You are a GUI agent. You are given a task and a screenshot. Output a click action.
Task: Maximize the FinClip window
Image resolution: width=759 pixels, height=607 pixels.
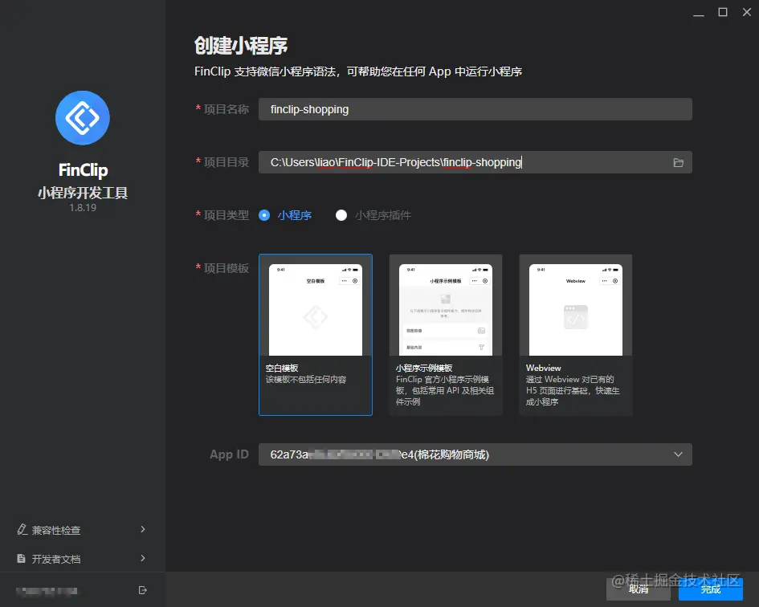(x=723, y=12)
